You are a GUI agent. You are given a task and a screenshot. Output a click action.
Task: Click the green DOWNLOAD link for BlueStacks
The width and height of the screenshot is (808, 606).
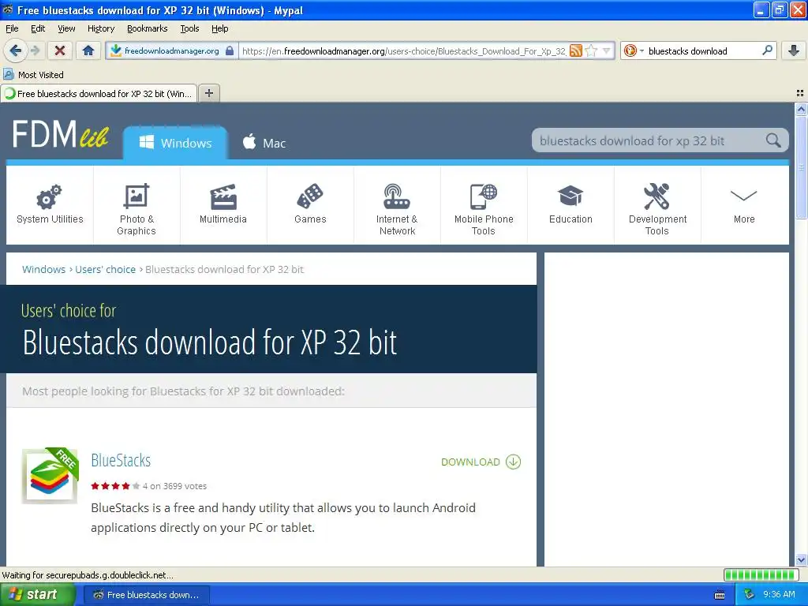click(481, 462)
